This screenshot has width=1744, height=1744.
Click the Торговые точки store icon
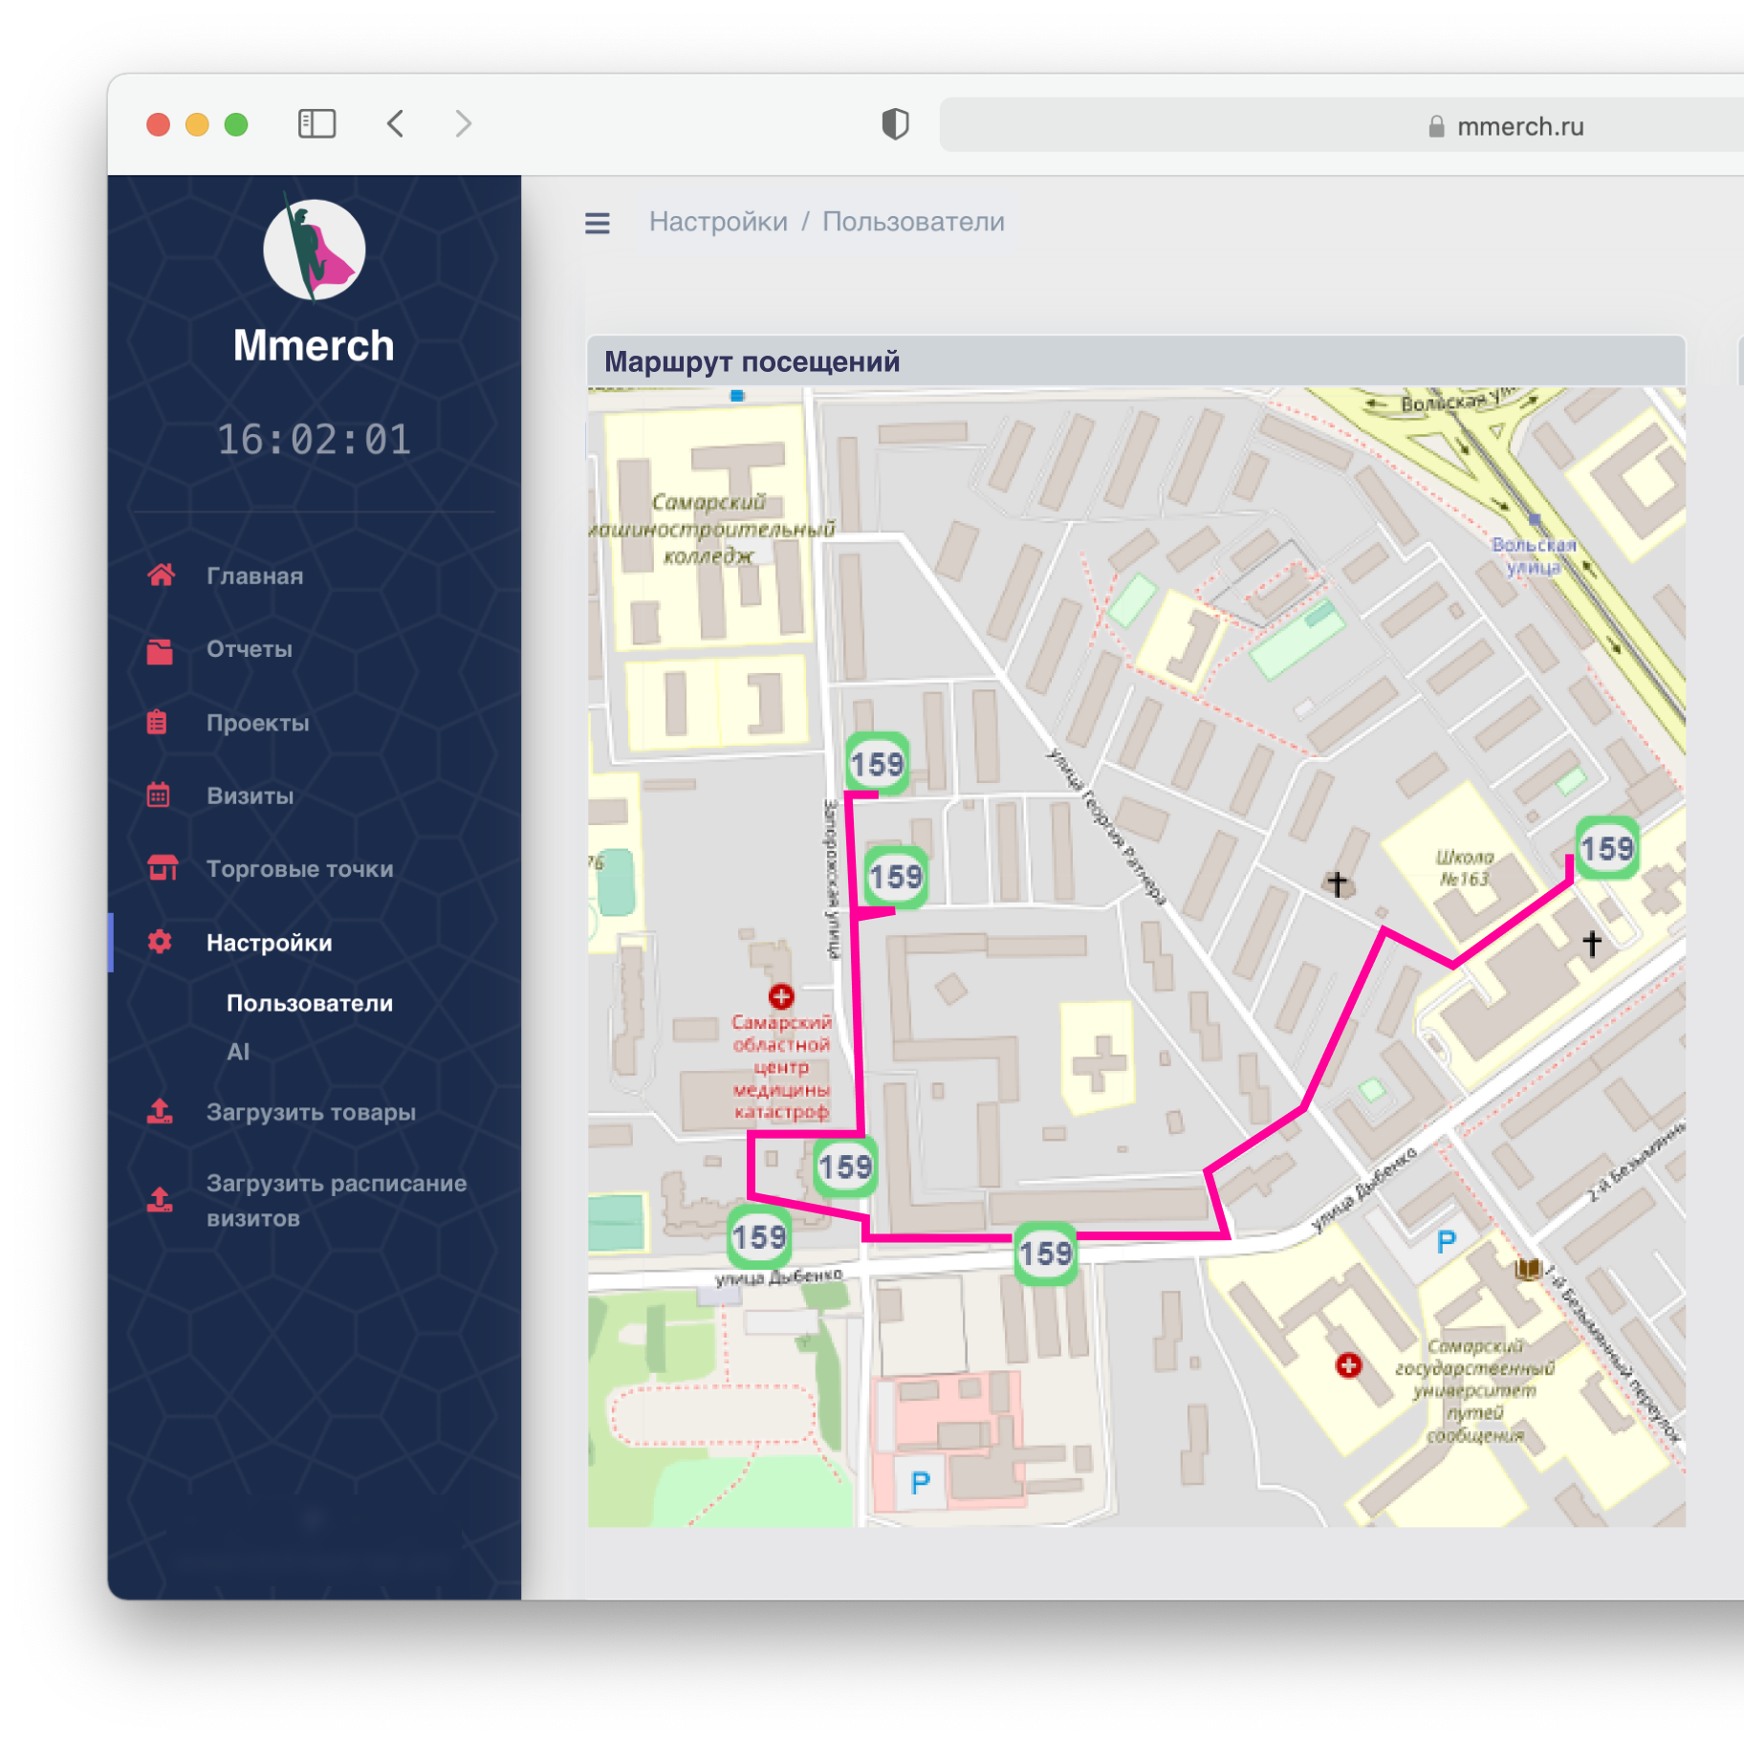coord(162,868)
